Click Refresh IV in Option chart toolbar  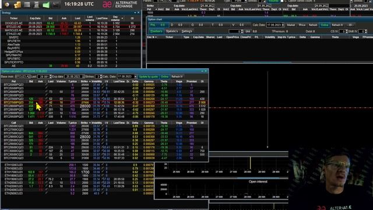click(337, 25)
